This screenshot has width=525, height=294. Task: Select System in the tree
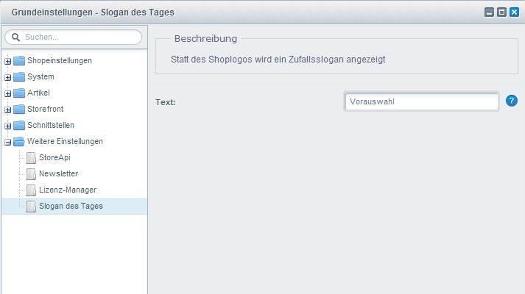click(x=40, y=77)
